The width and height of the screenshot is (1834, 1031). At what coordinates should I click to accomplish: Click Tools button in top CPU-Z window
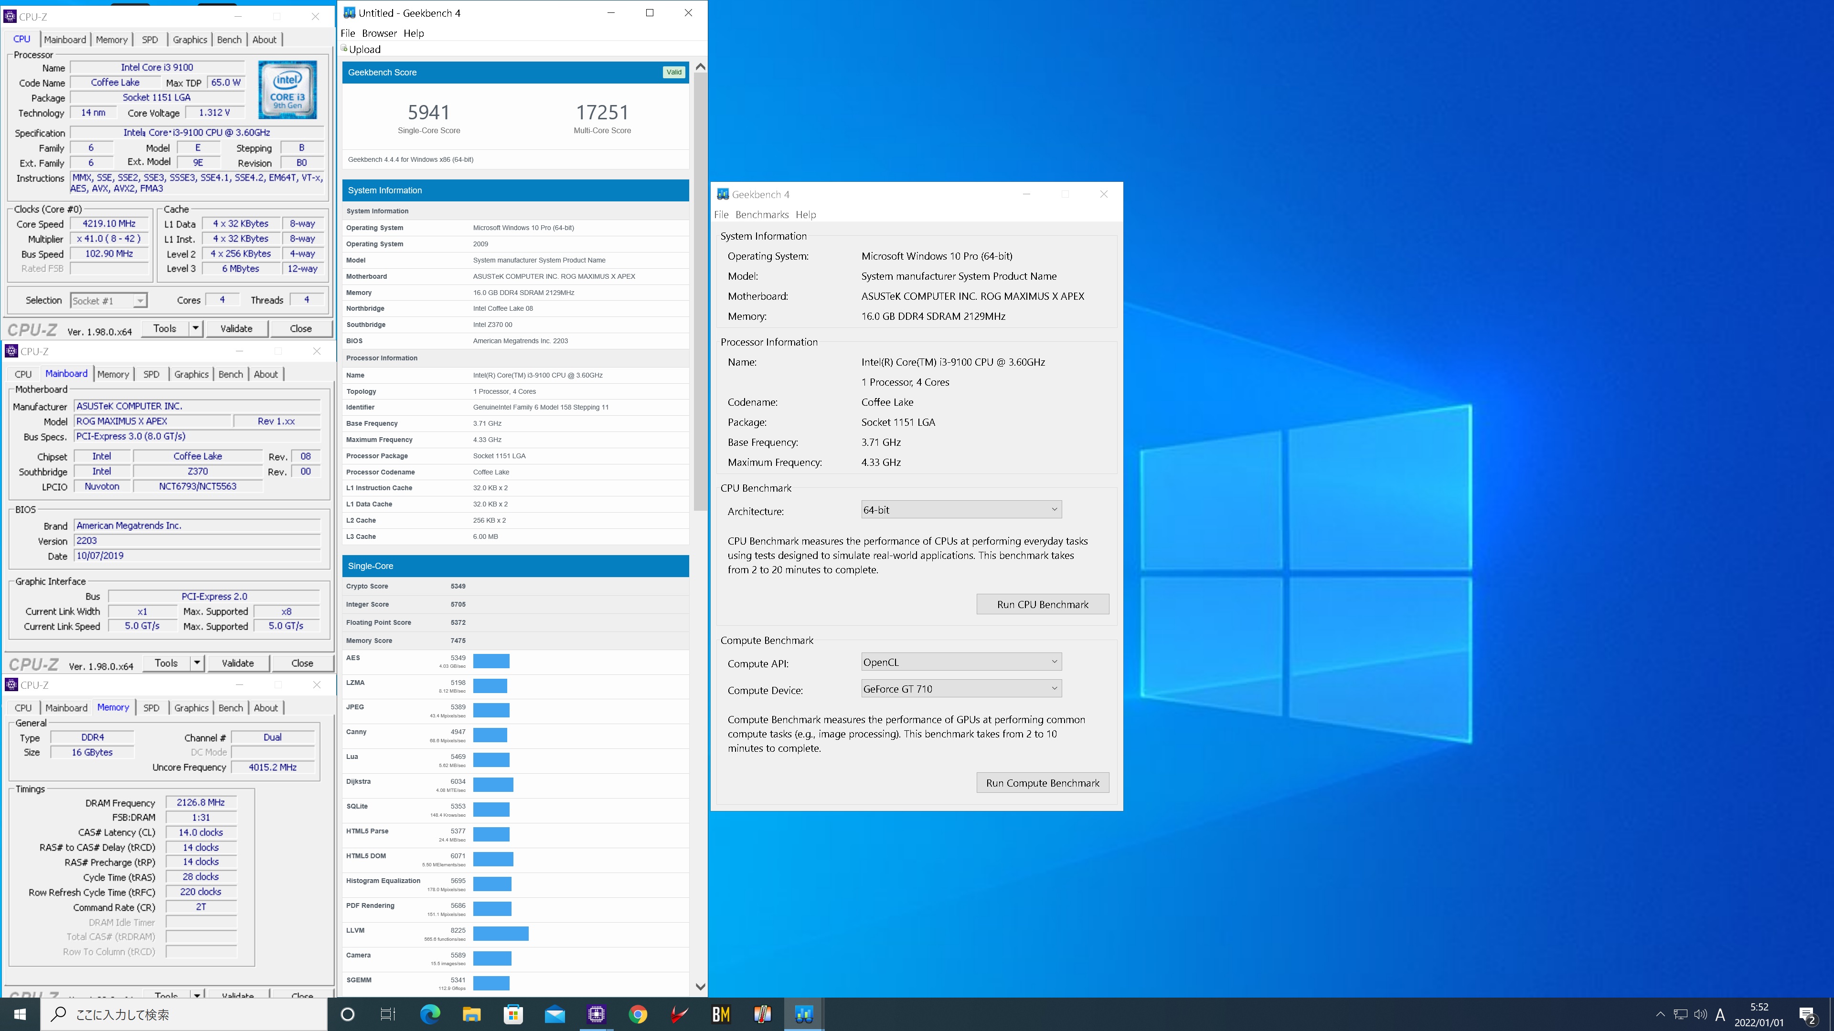click(164, 328)
